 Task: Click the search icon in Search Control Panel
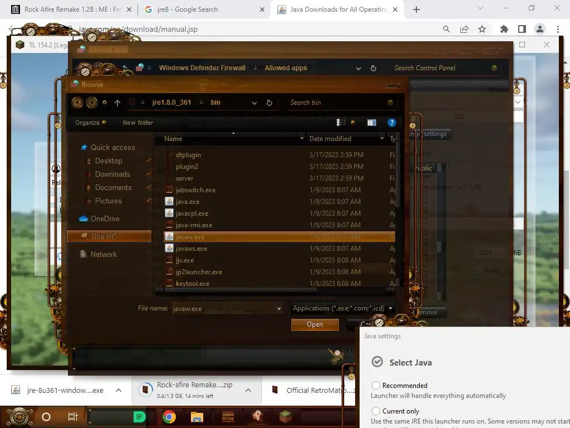coord(494,67)
